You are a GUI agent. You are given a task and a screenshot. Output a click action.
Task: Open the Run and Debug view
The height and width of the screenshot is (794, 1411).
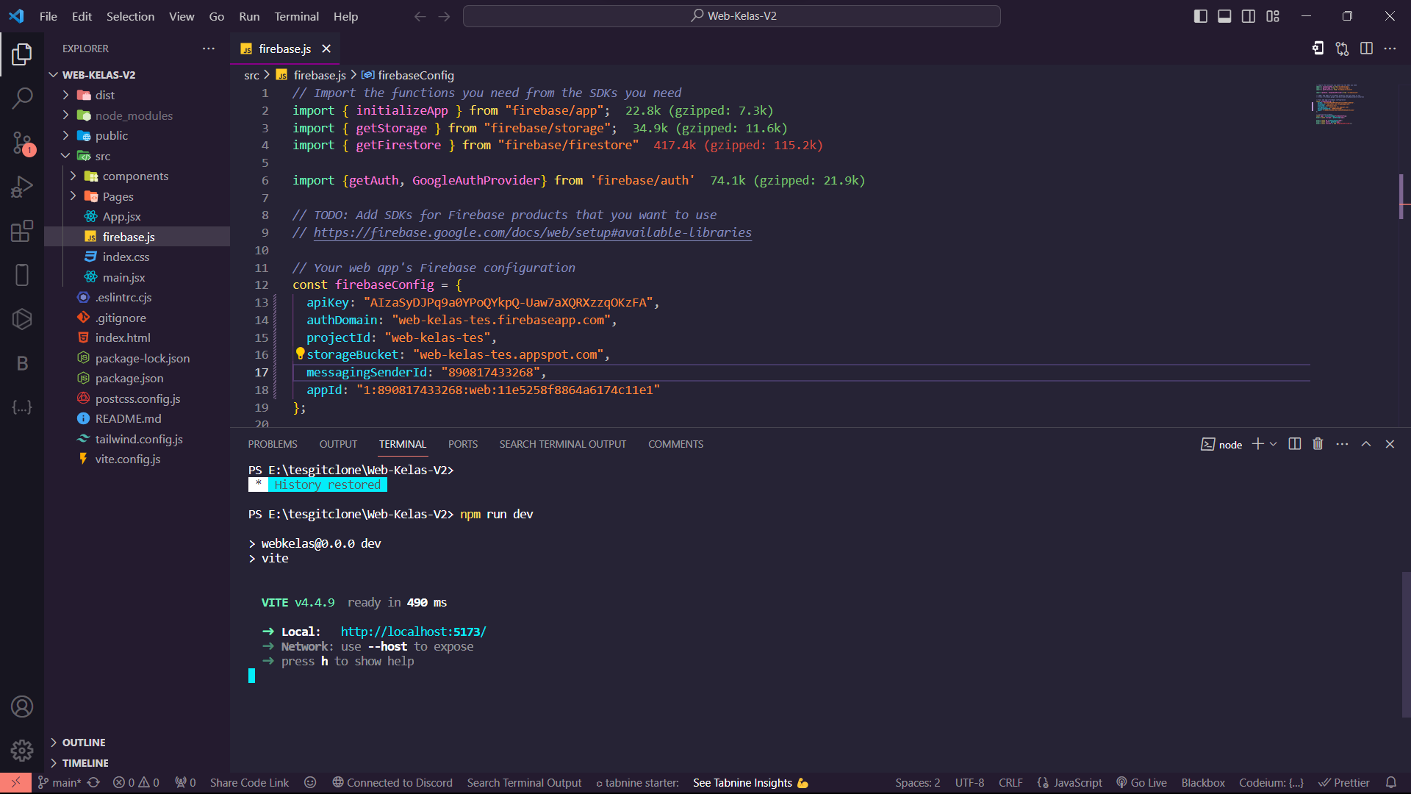[x=22, y=187]
